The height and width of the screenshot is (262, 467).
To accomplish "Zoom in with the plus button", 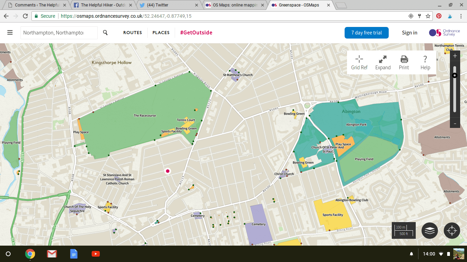I will pyautogui.click(x=455, y=56).
